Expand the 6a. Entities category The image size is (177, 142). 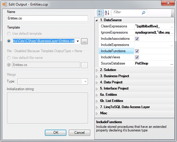pos(97,95)
